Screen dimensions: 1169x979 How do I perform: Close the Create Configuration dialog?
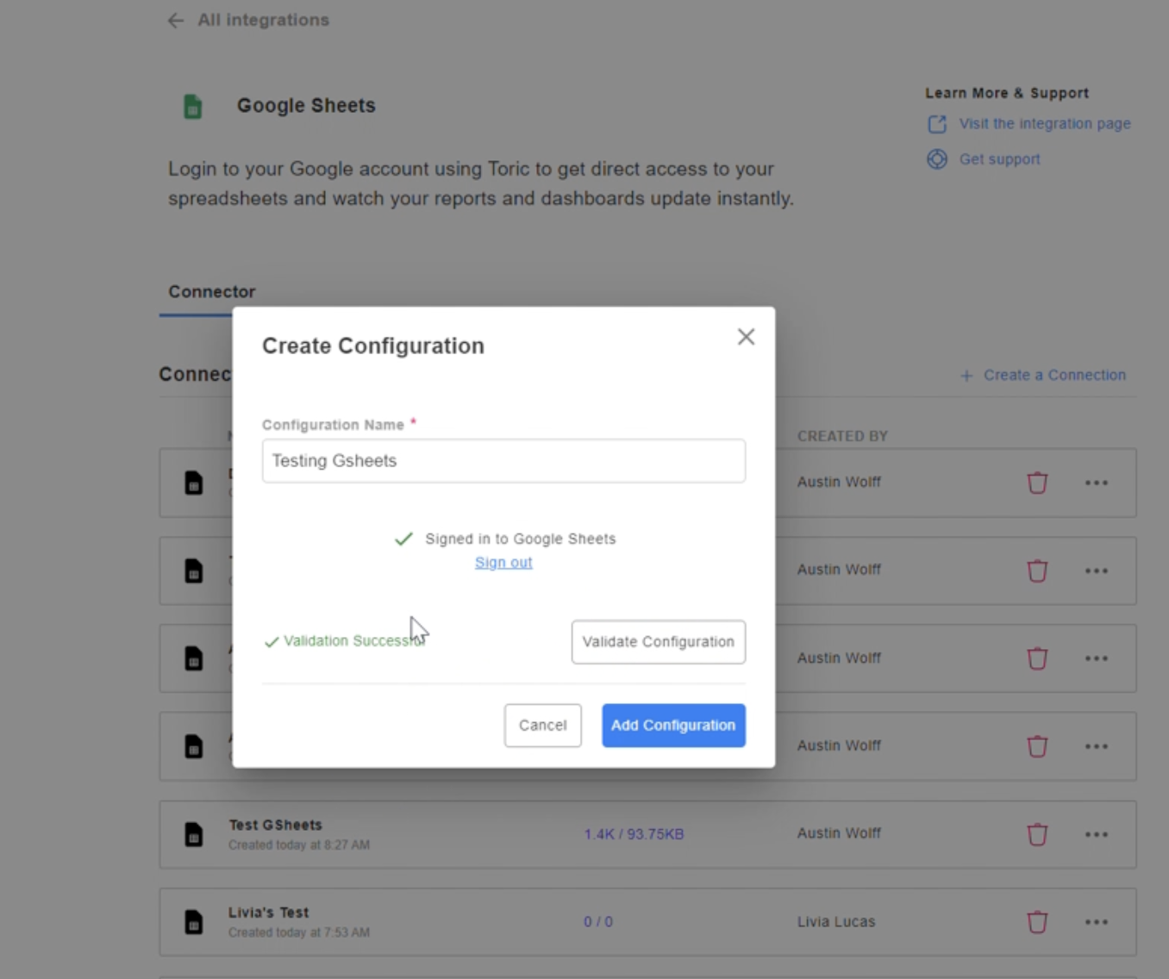tap(747, 337)
